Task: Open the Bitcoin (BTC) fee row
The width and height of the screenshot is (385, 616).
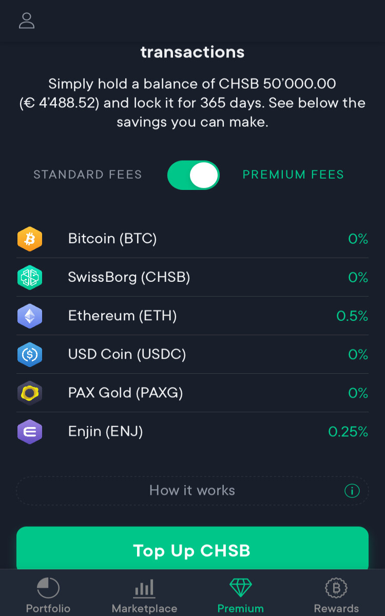Action: (x=192, y=239)
